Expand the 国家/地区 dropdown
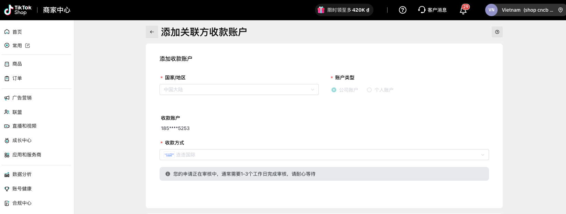Screen dimensions: 566x214 tap(239, 90)
